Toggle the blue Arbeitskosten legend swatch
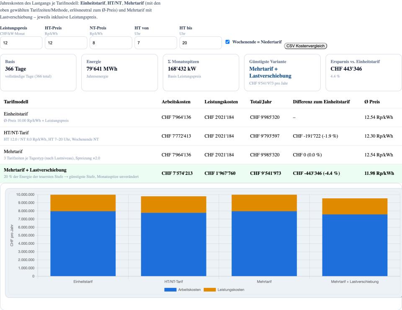Viewport: 402px width, 310px height. tap(170, 290)
